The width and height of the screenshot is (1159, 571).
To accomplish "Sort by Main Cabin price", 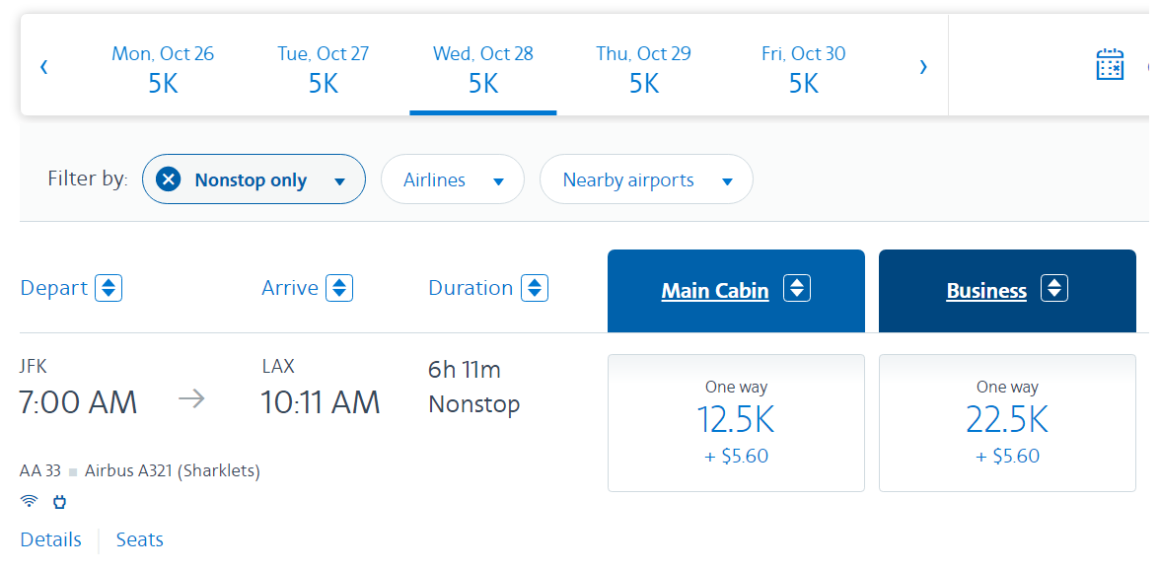I will [x=796, y=288].
